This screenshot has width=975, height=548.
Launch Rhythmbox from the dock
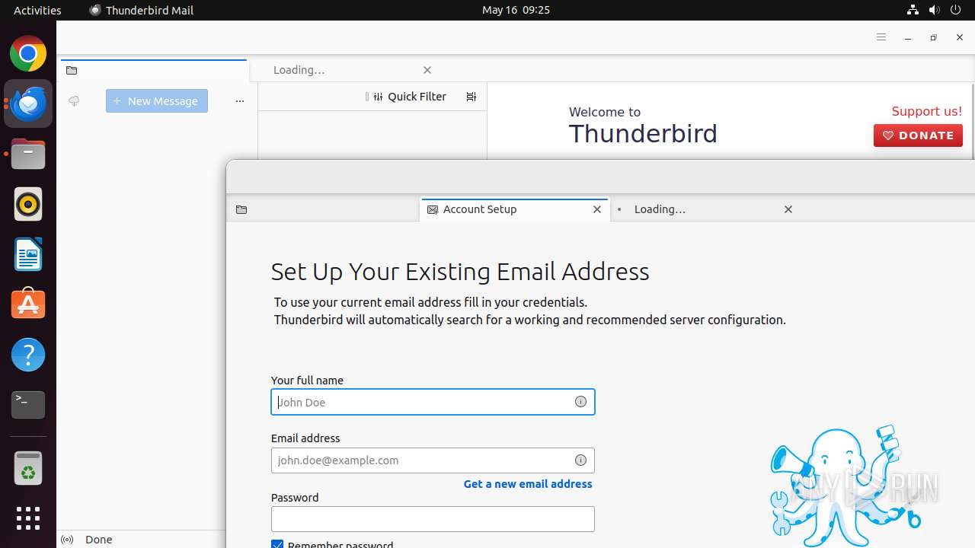tap(28, 204)
